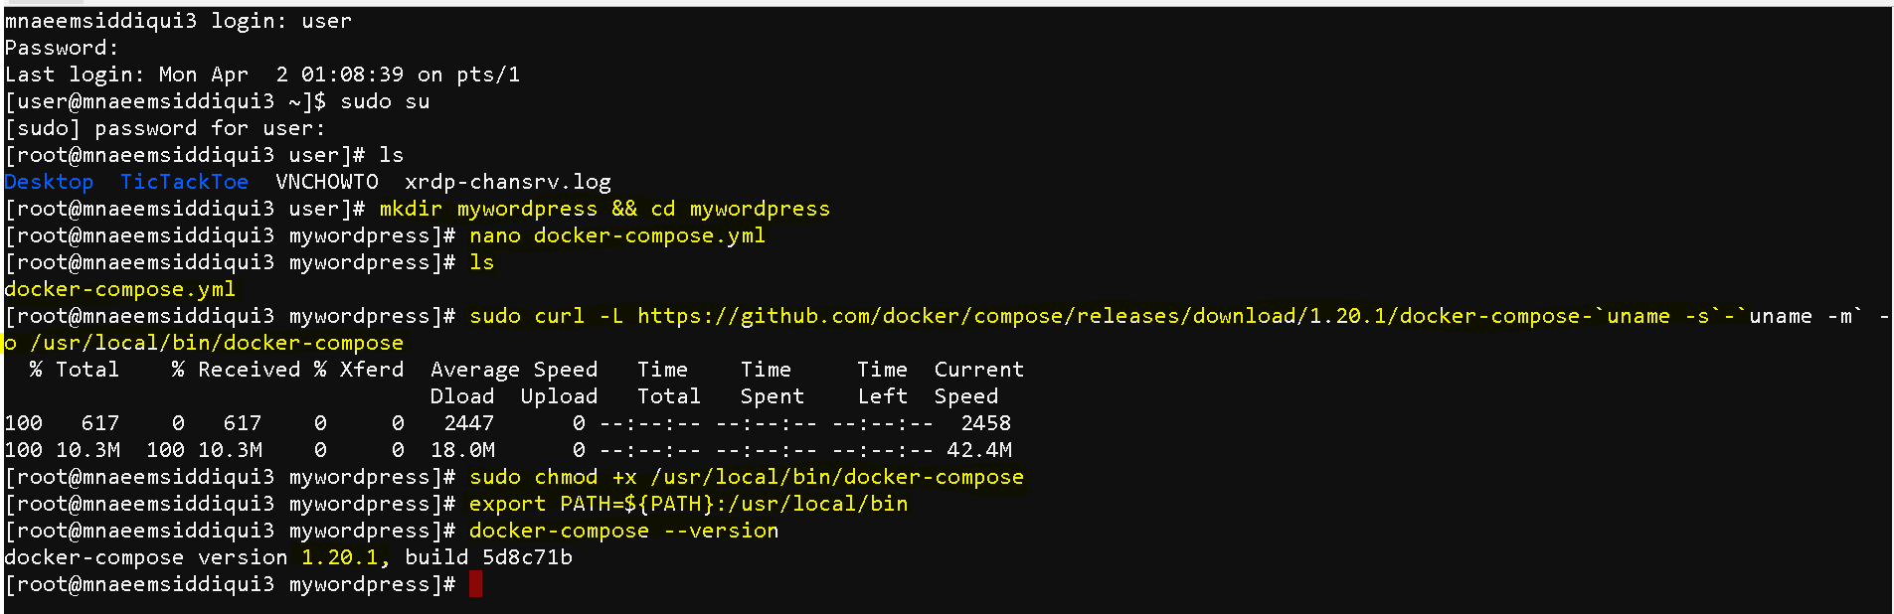1894x614 pixels.
Task: Click the 'Time Left' column header
Action: pos(882,383)
